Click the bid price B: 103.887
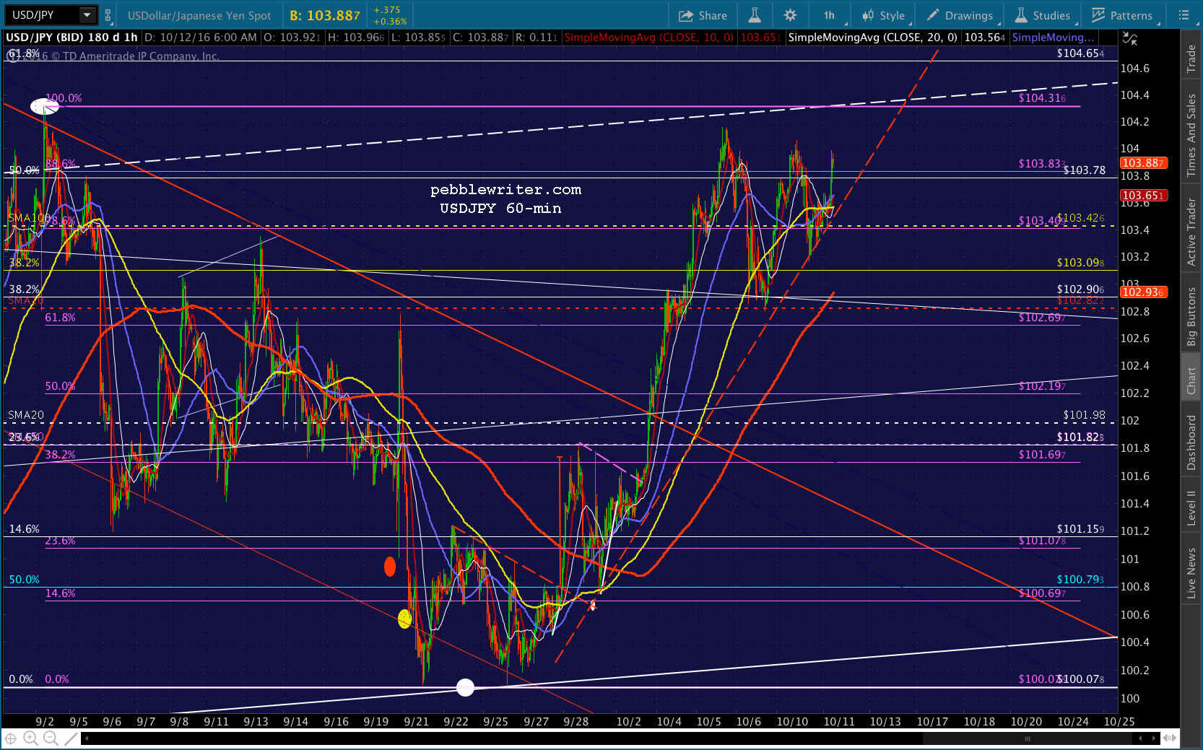This screenshot has width=1203, height=750. pos(325,15)
